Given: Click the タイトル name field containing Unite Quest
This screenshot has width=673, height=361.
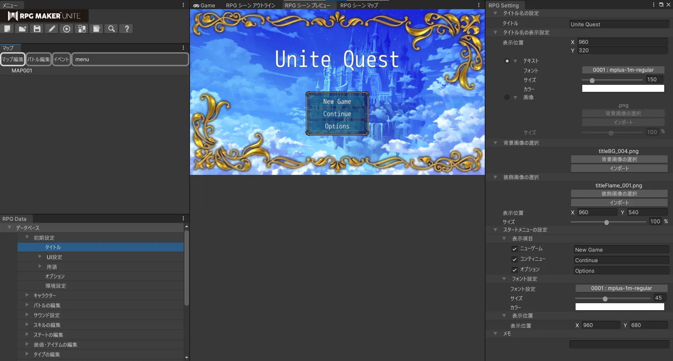Looking at the screenshot, I should (619, 24).
